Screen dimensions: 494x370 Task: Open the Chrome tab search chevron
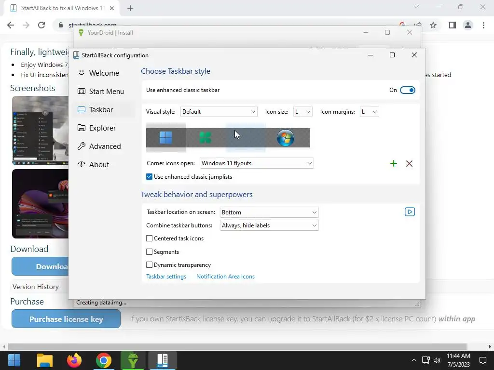416,7
